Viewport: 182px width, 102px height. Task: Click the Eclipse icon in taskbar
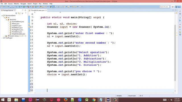coord(108,100)
